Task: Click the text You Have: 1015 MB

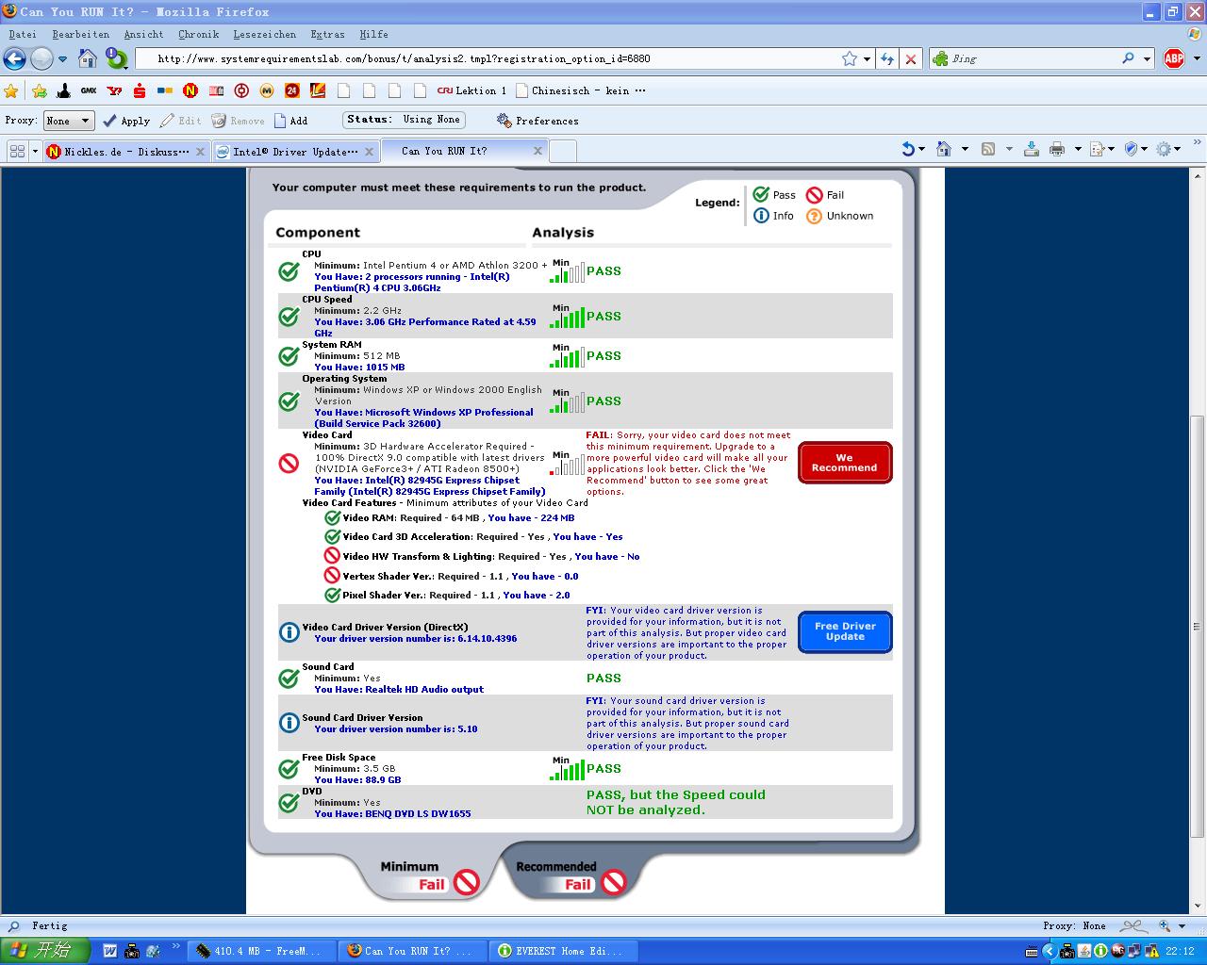Action: (359, 368)
